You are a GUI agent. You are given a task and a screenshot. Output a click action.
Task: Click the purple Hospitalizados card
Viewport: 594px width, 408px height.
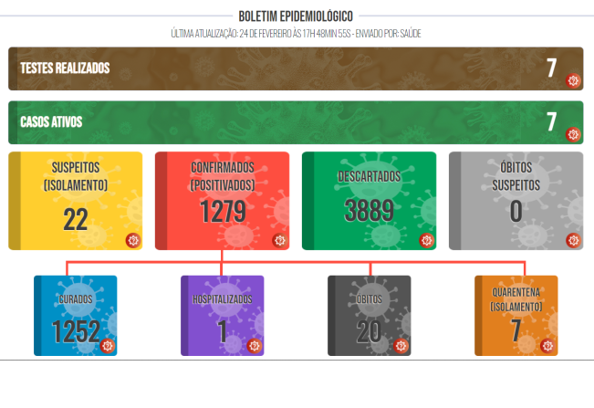coord(223,316)
